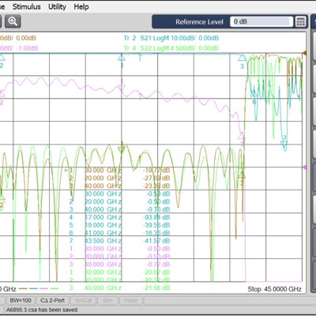Select purple marker 3 triangle near passband edge
The height and width of the screenshot is (316, 316).
coord(241,136)
